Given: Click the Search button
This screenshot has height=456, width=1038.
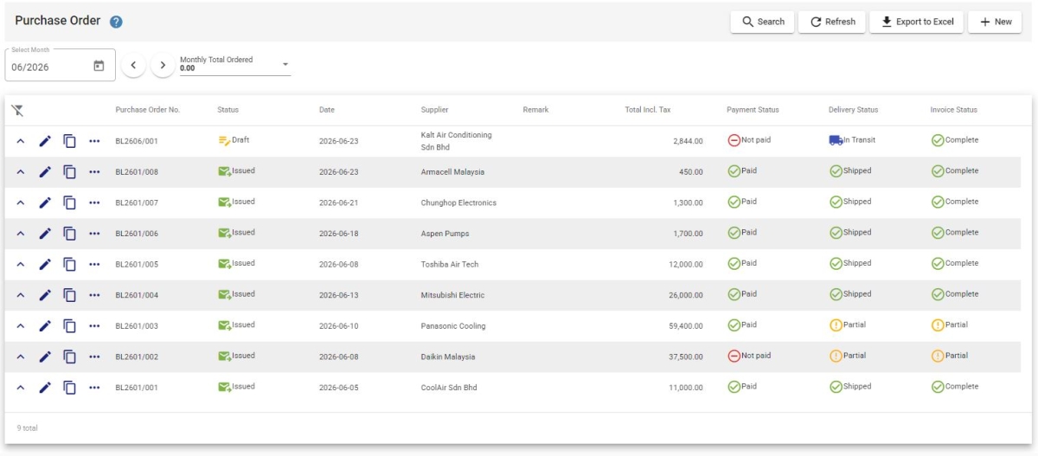Looking at the screenshot, I should 763,22.
